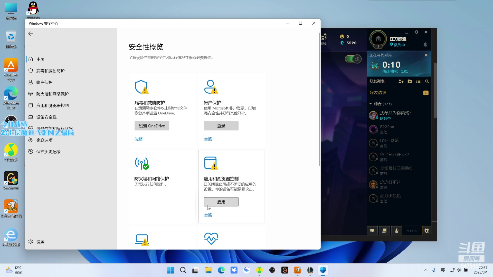Open taskbar Search
The image size is (493, 277).
coord(183,270)
